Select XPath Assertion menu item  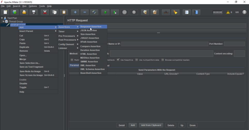pos(93,42)
